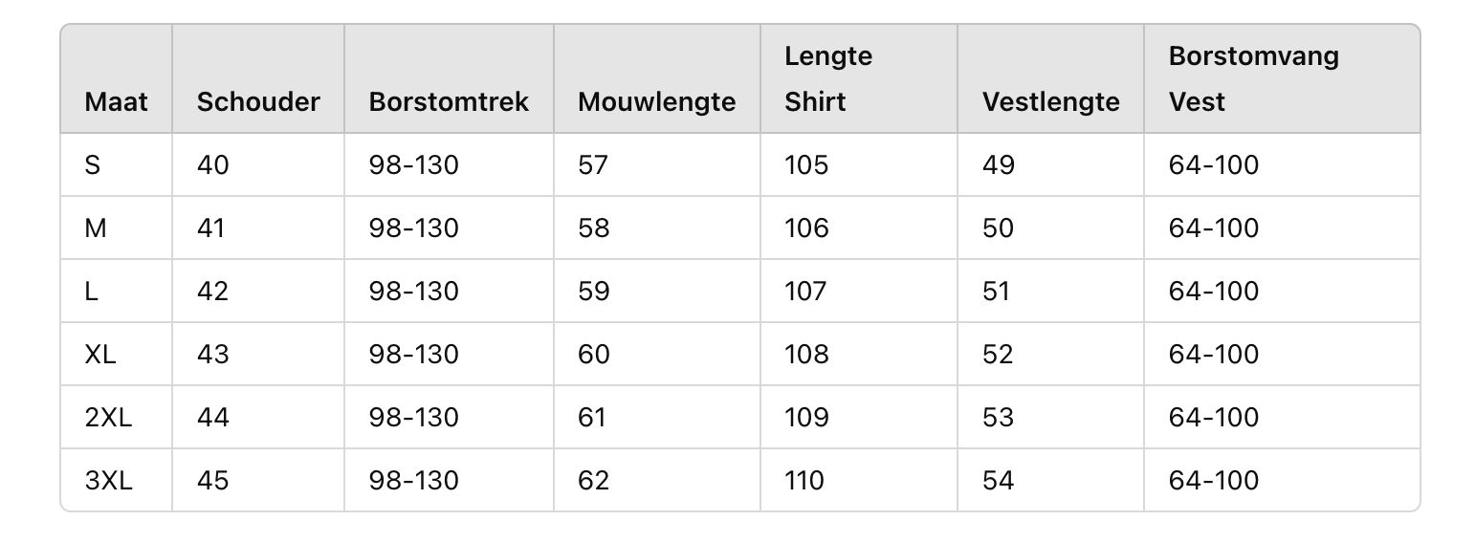Click vest length value 52
This screenshot has width=1475, height=543.
(x=998, y=355)
